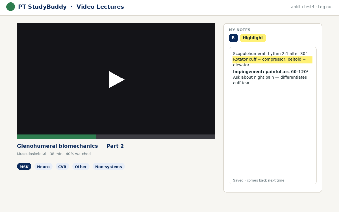Click the Ask about night pain note
339x212 pixels.
pyautogui.click(x=270, y=80)
